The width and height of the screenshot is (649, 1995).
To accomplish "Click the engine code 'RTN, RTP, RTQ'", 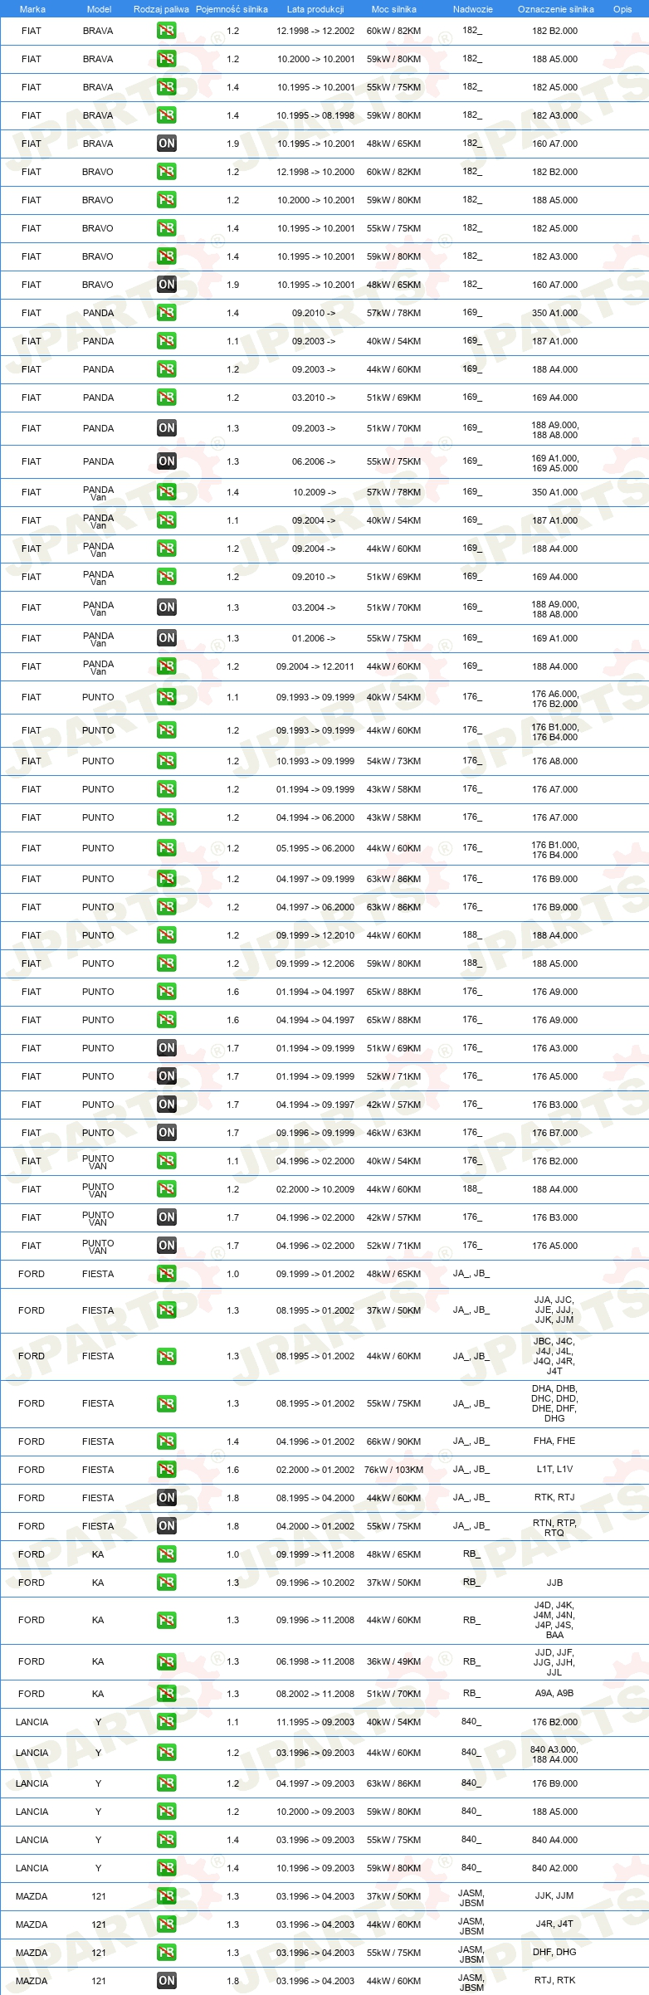I will point(554,1528).
